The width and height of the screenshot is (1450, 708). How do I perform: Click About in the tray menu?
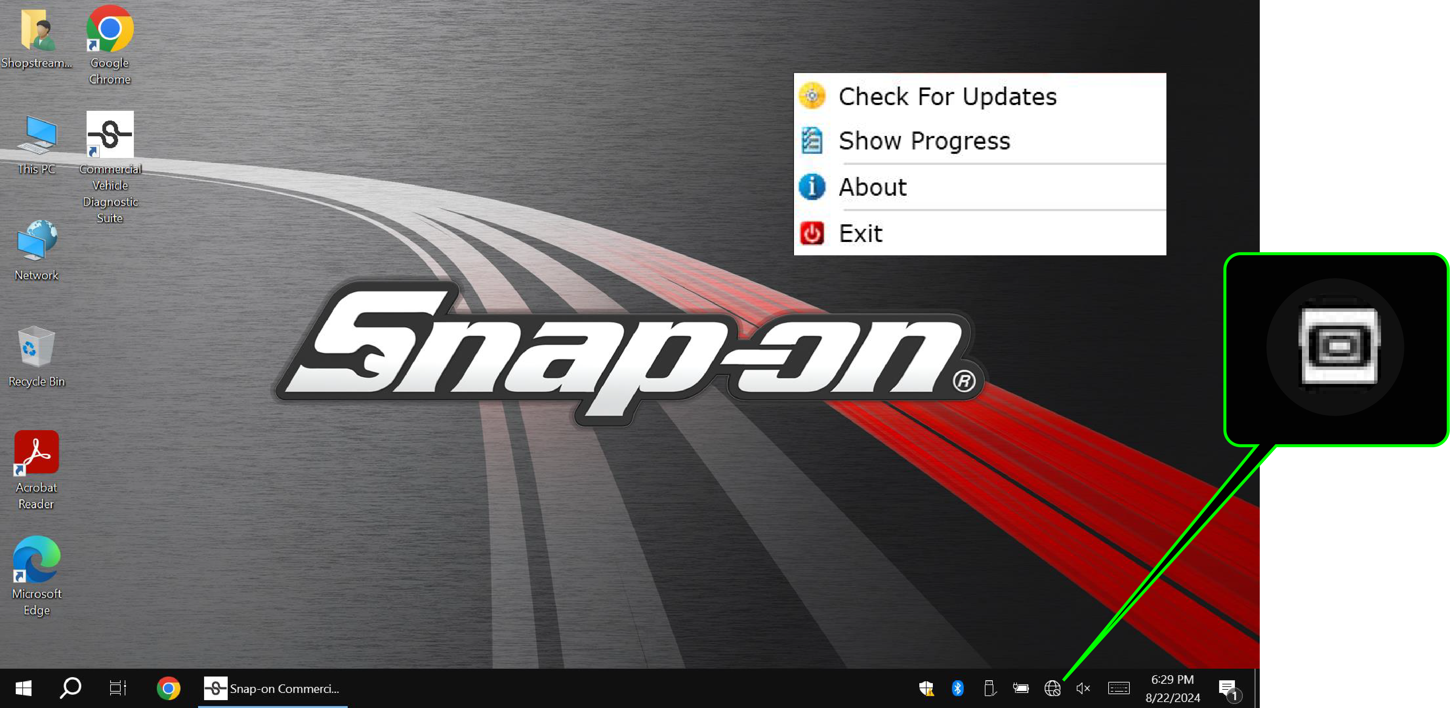click(872, 187)
